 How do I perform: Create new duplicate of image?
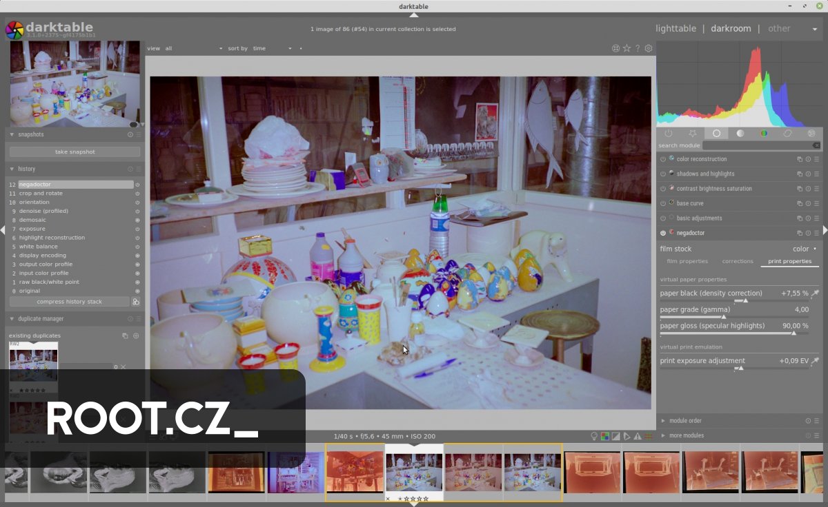click(136, 336)
